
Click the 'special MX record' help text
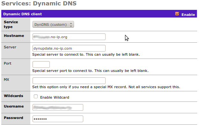(x=106, y=87)
